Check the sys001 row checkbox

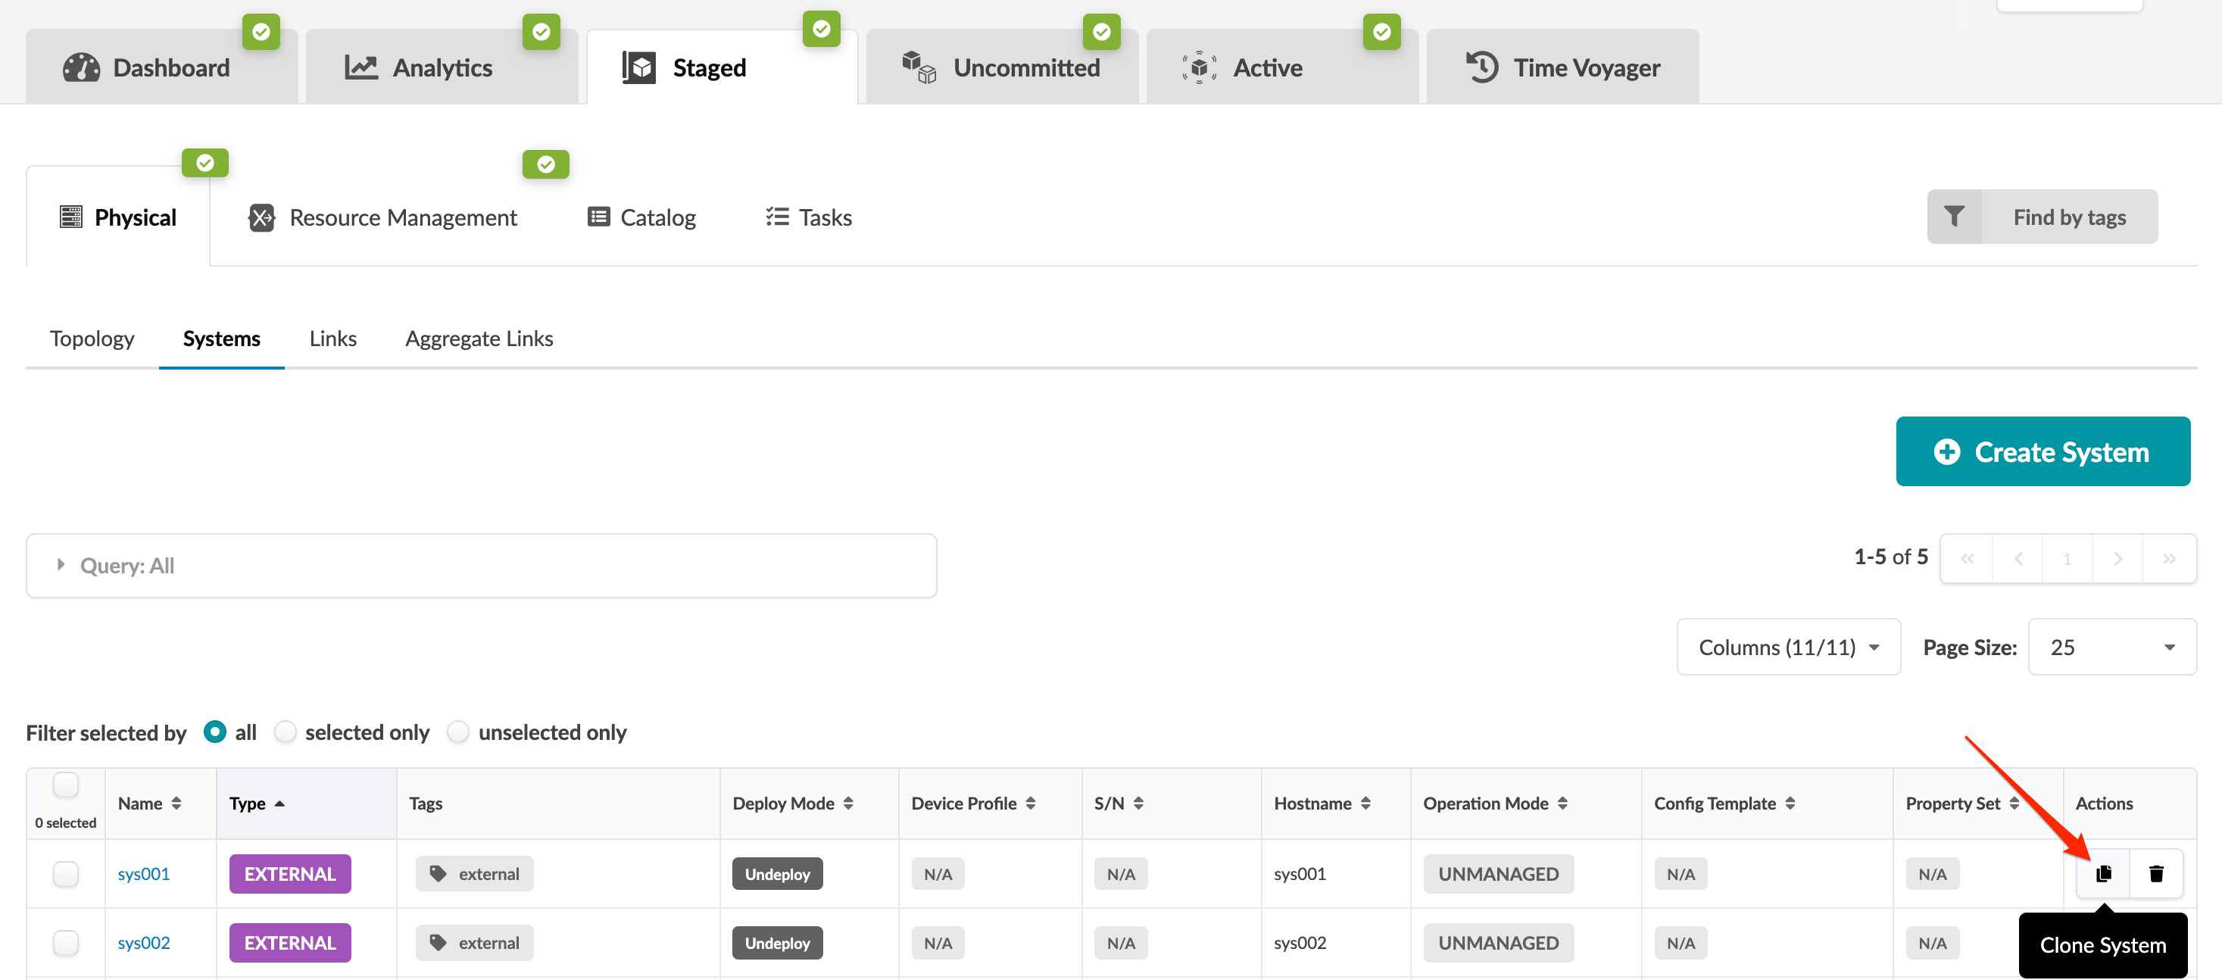point(66,873)
